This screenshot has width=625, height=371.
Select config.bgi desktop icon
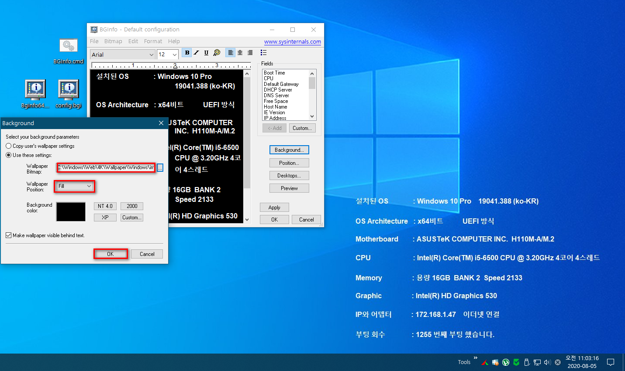click(69, 94)
